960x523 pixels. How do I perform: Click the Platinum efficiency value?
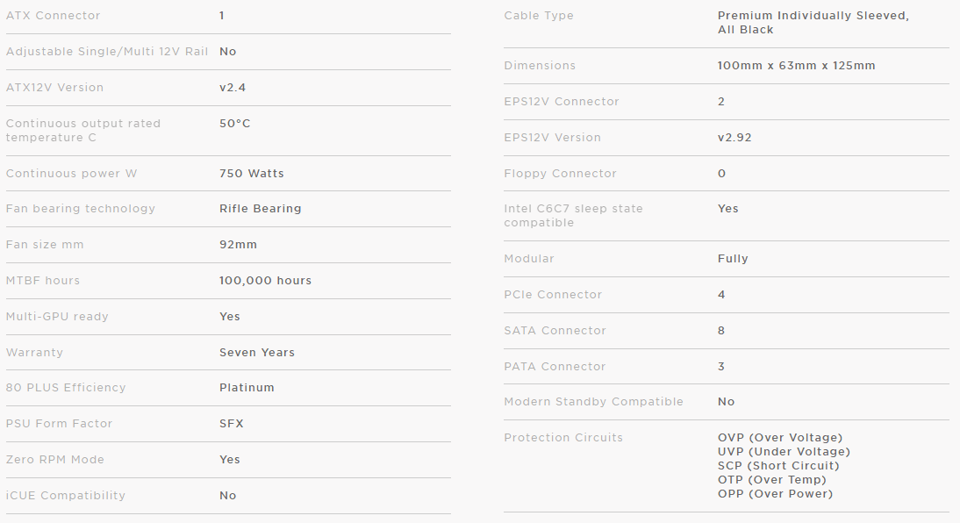coord(247,388)
